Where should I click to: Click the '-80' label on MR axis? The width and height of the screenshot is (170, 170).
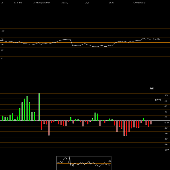[166, 144]
